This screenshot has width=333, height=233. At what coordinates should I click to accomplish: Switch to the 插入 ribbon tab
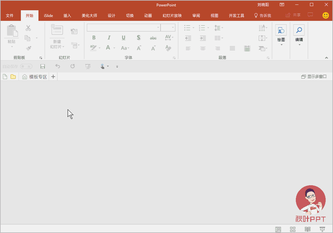tap(67, 15)
